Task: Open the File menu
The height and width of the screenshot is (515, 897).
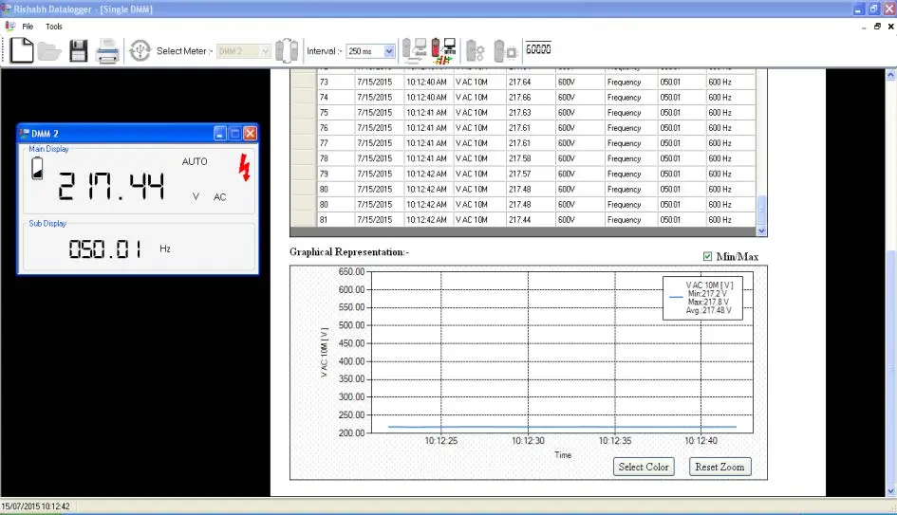Action: tap(28, 27)
